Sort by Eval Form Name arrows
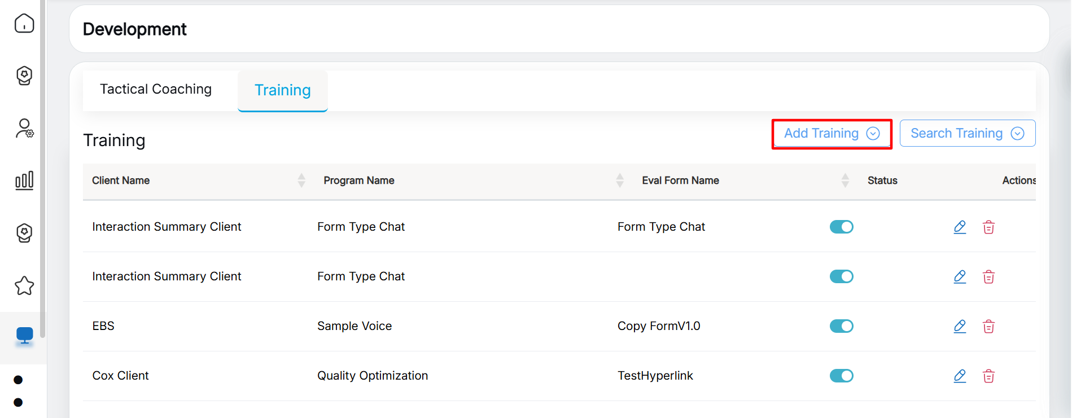The width and height of the screenshot is (1072, 418). click(x=845, y=181)
